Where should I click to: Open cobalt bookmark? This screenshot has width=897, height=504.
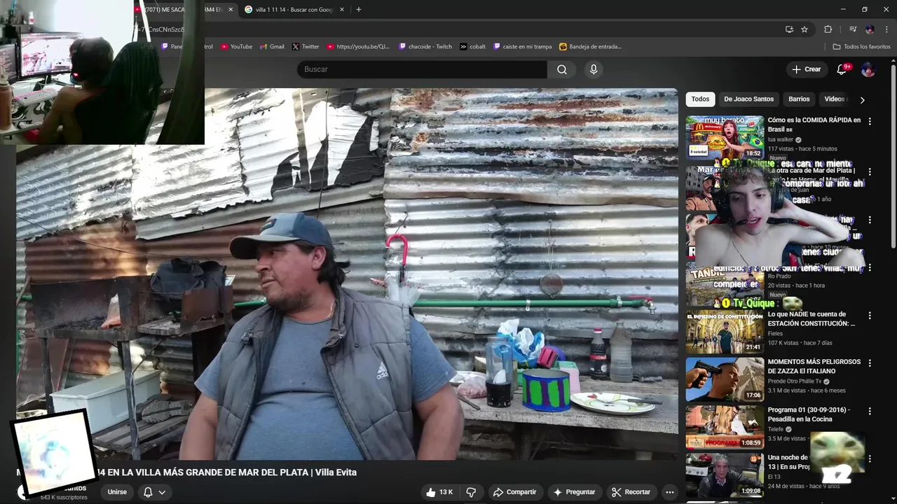coord(473,47)
